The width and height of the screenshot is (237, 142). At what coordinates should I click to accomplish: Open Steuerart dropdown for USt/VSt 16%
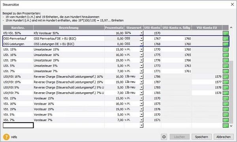point(141,77)
